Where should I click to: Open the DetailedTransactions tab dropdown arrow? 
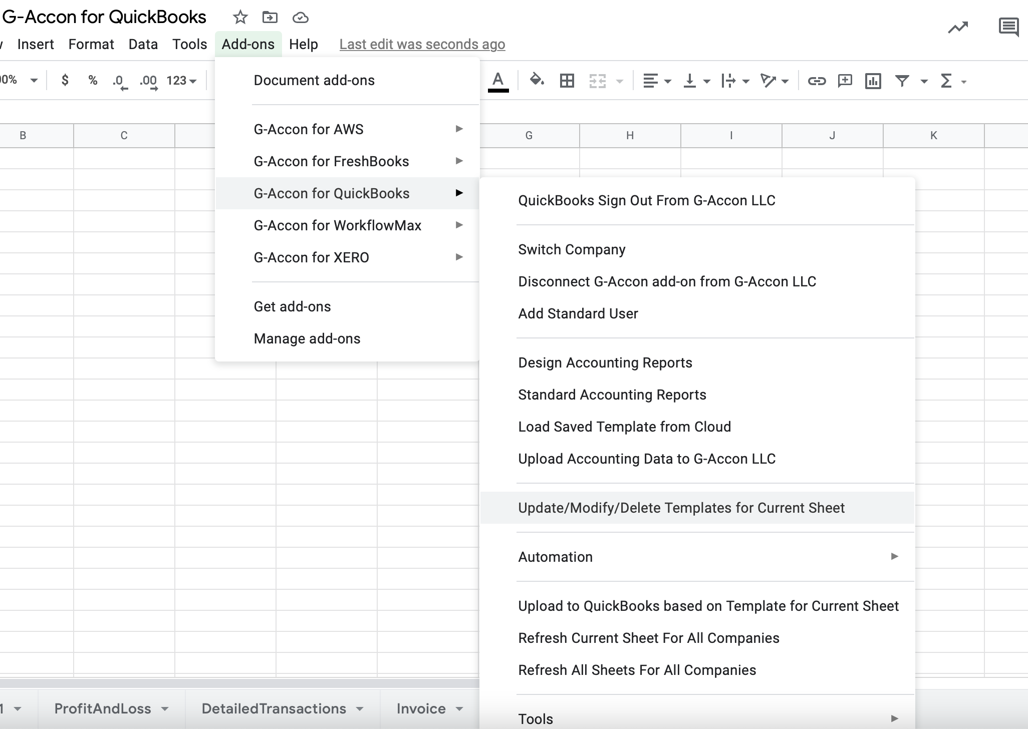(360, 709)
